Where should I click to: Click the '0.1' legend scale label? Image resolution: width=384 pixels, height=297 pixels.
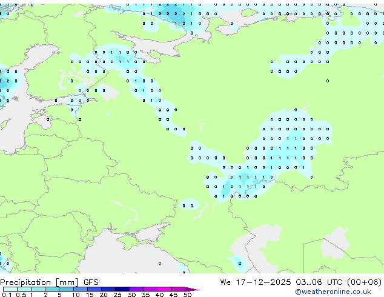pos(7,295)
